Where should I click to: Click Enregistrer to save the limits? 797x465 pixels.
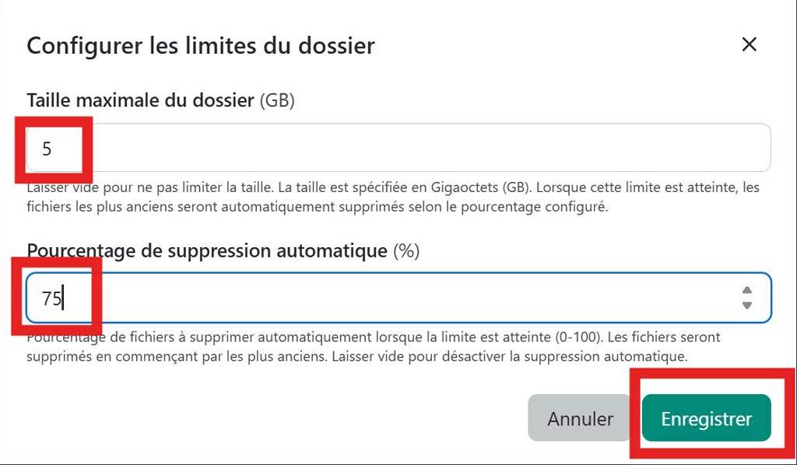point(706,418)
